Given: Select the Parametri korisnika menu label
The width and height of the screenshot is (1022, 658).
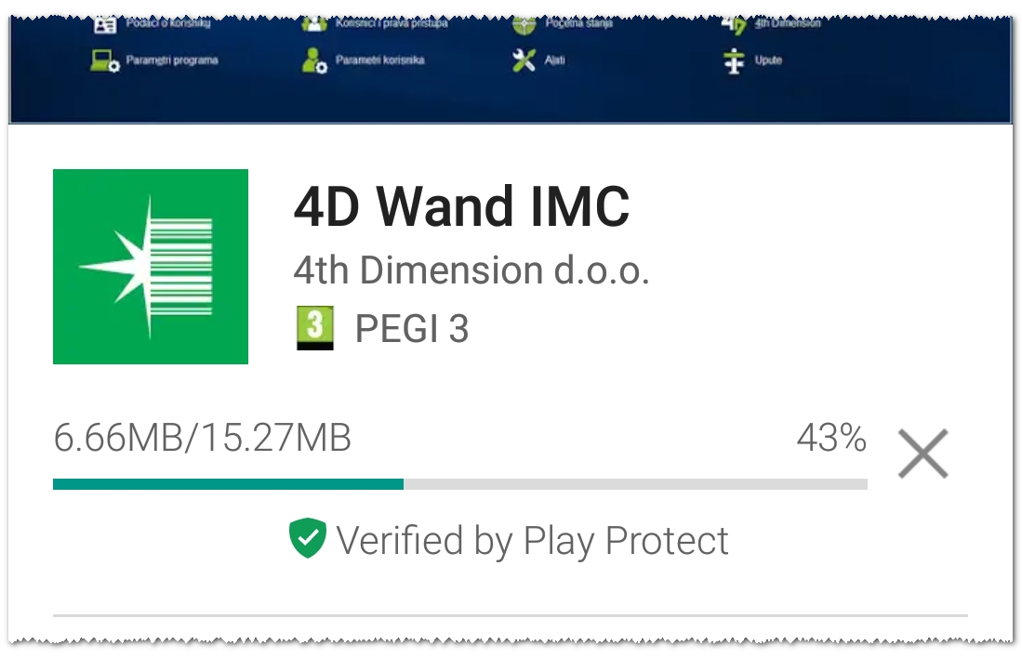Looking at the screenshot, I should pos(380,59).
